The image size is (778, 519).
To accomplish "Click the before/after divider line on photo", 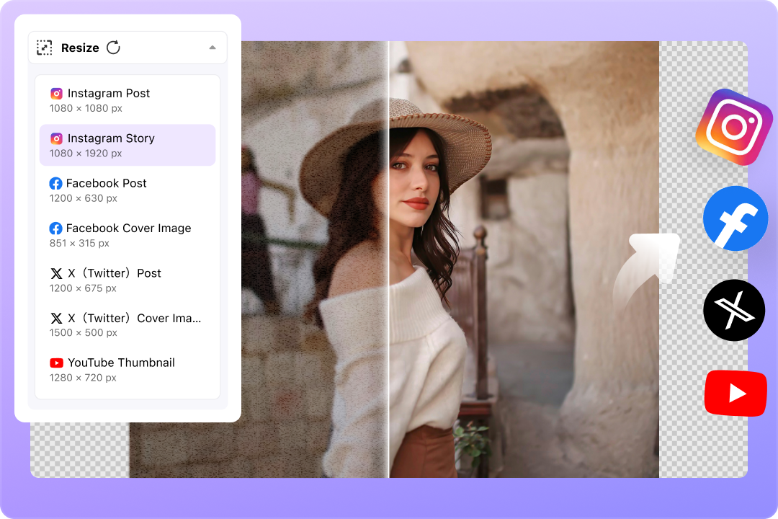I will tap(388, 259).
